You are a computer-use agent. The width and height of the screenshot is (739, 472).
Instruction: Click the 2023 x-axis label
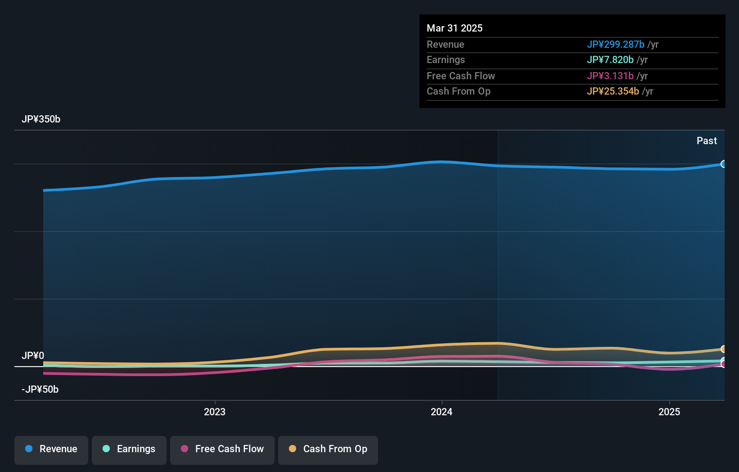tap(215, 412)
